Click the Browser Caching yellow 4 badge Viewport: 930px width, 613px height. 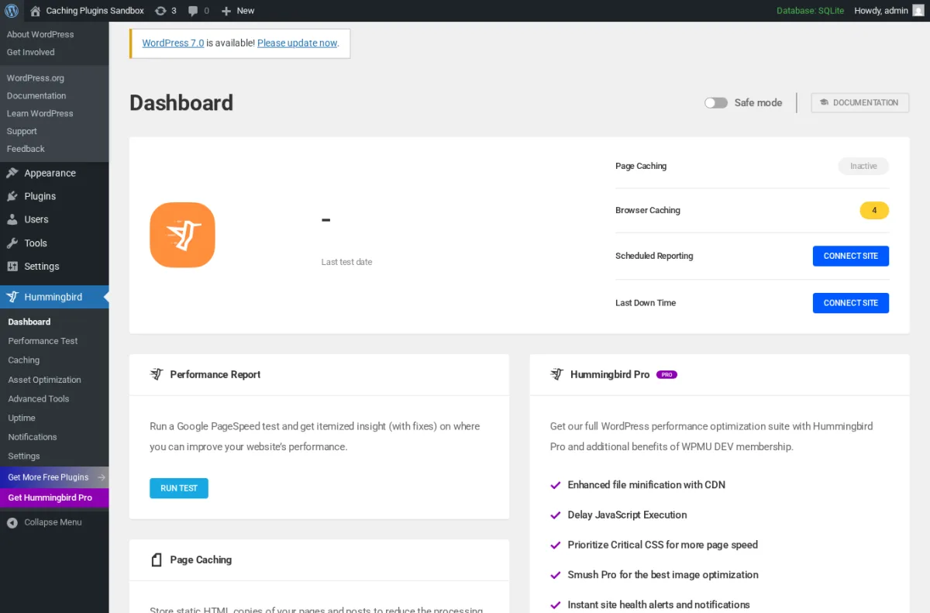[x=874, y=210]
